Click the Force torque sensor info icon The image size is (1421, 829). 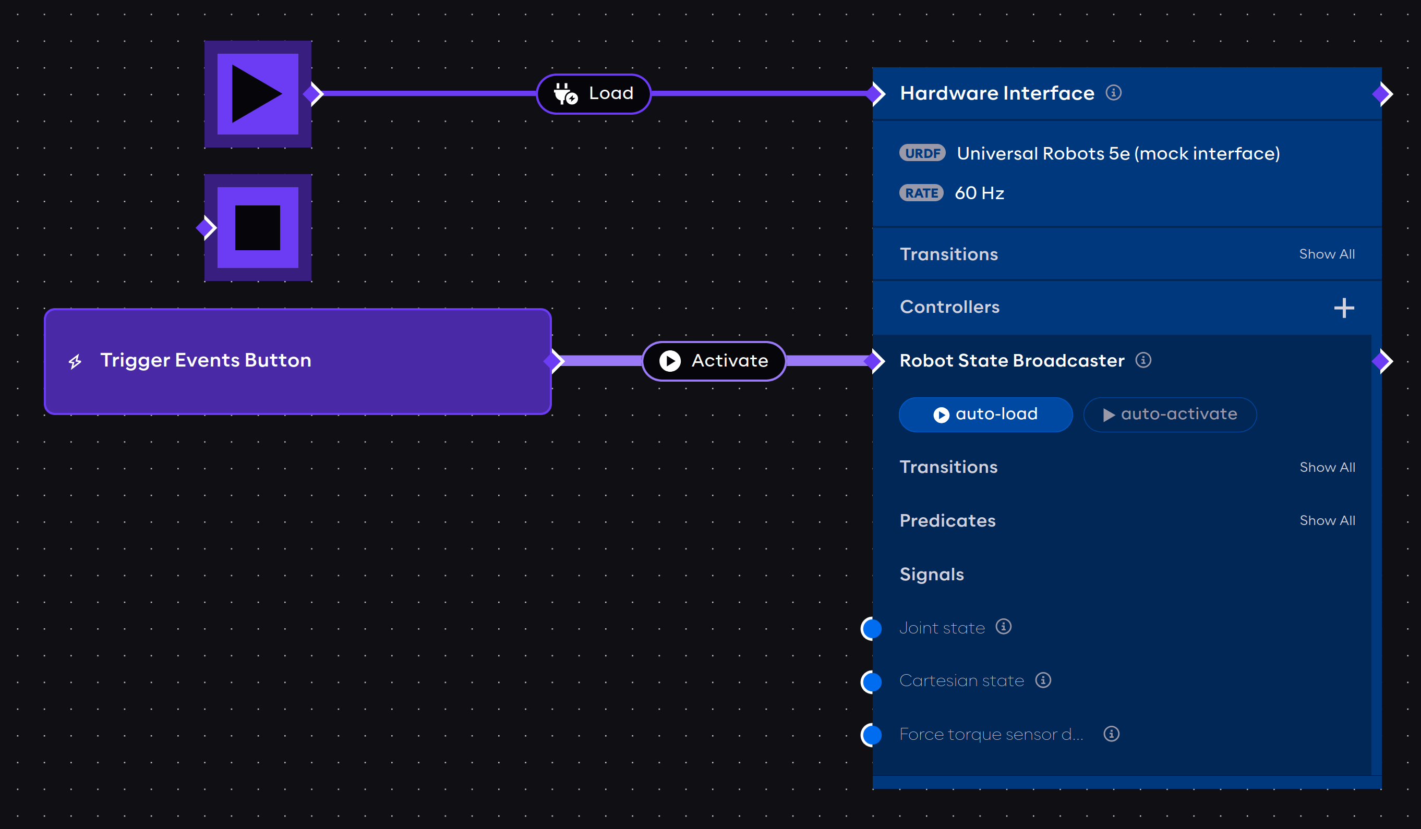click(1112, 734)
